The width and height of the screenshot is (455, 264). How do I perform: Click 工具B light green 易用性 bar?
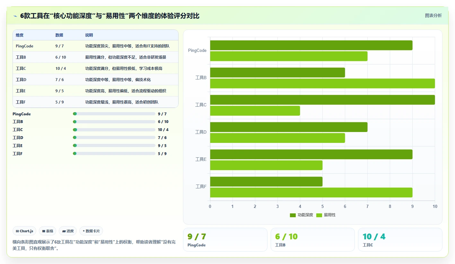click(x=322, y=83)
